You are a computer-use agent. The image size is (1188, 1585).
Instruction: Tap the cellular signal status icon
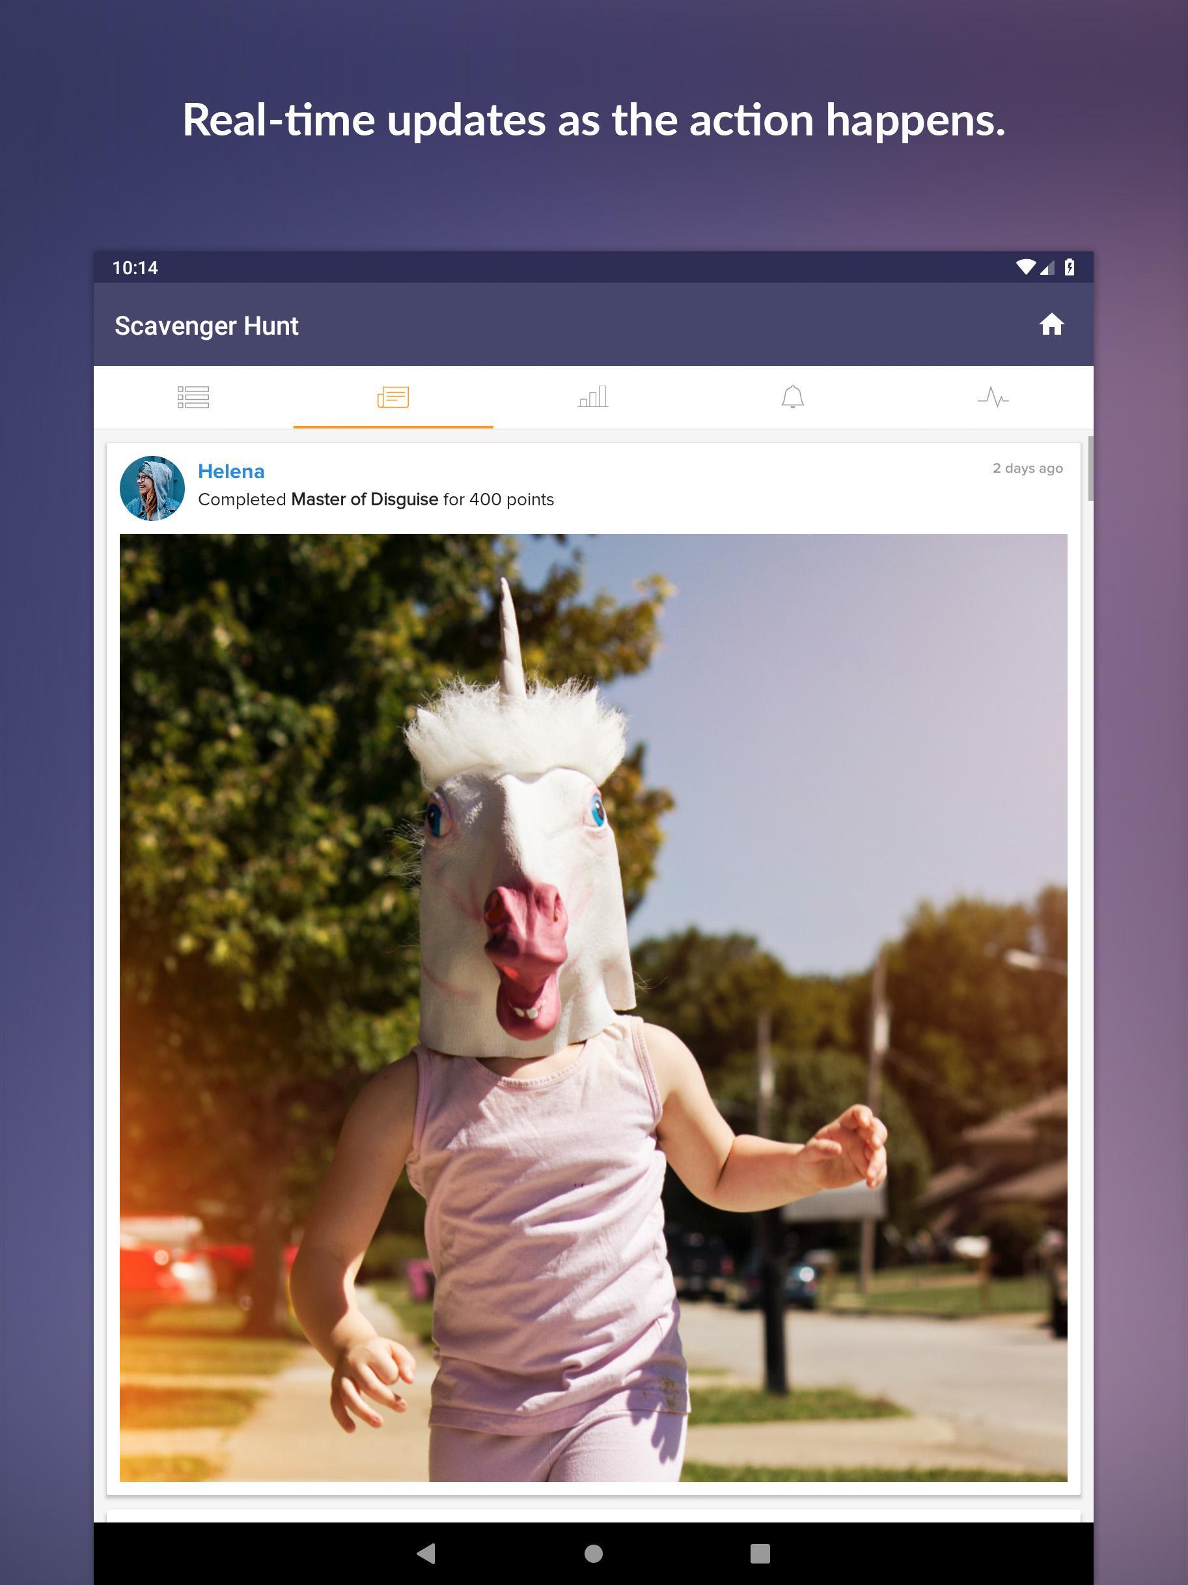(x=1047, y=267)
